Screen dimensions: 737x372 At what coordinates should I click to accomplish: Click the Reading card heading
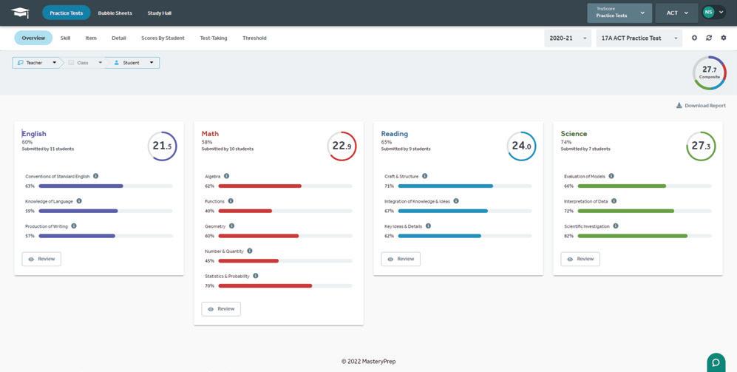pos(394,134)
